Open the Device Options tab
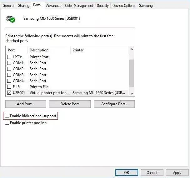The image size is (190, 178). [x=124, y=6]
